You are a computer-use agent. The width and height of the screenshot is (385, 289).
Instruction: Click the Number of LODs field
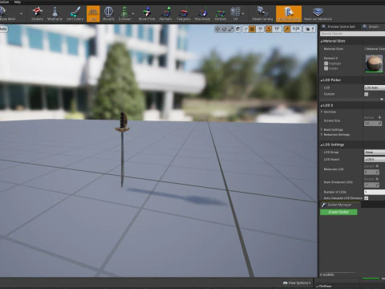(375, 192)
